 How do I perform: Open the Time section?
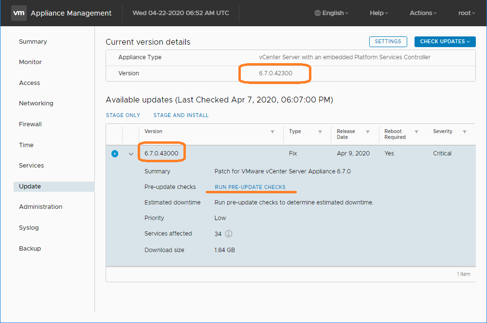[26, 145]
